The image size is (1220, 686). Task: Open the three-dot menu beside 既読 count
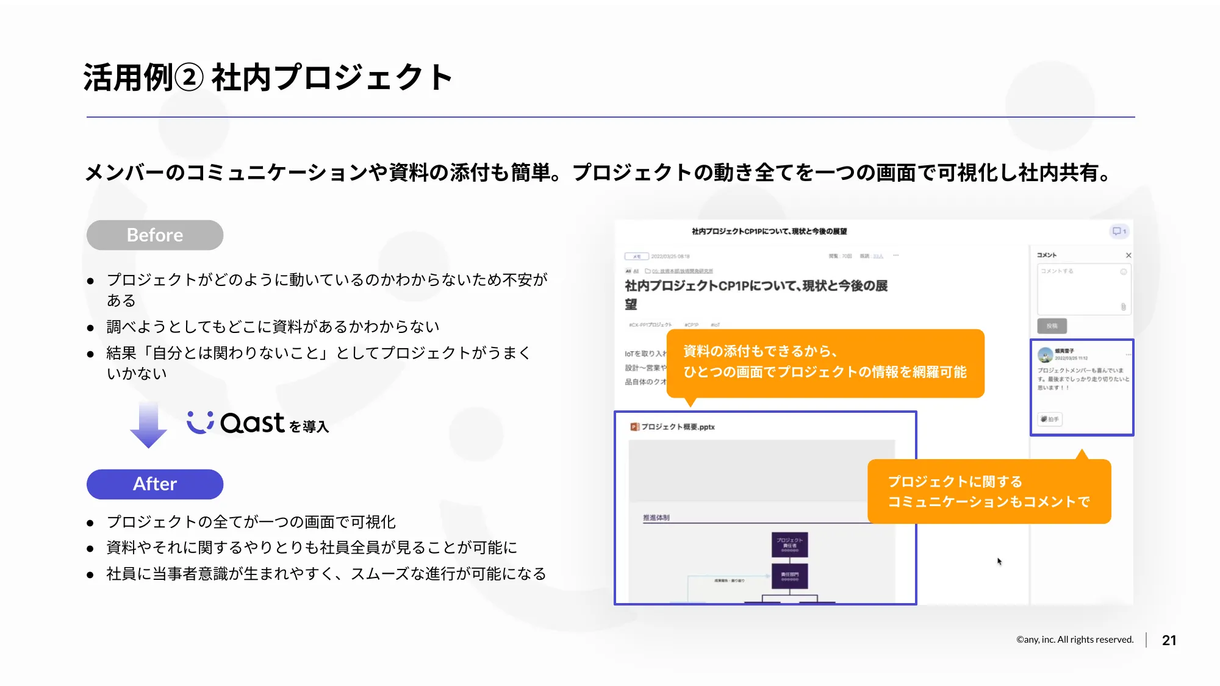click(x=895, y=255)
